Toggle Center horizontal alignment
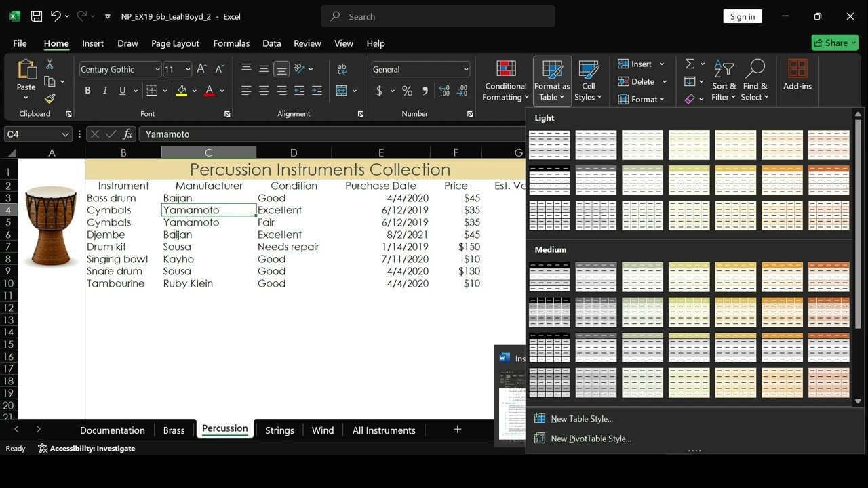This screenshot has width=868, height=488. point(264,91)
